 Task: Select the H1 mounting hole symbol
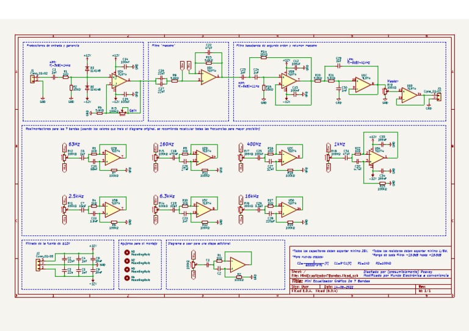127,252
